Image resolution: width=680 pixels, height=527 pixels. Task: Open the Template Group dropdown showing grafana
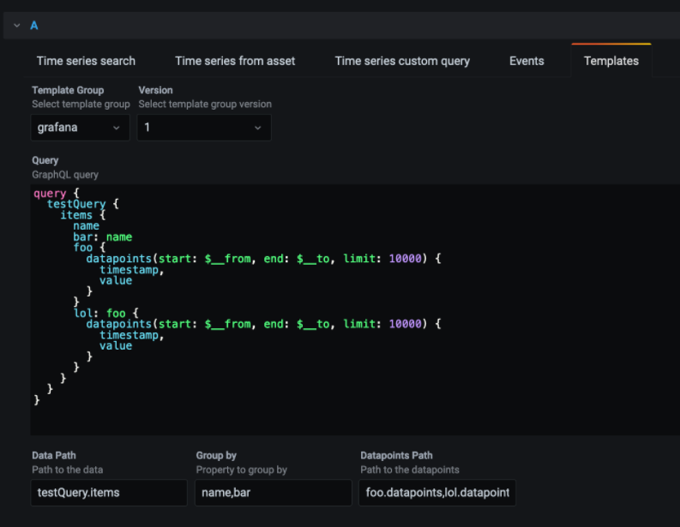pos(81,128)
